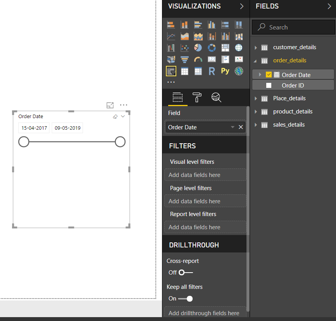The width and height of the screenshot is (336, 321).
Task: Click the end date 09-05-2019 box
Action: [x=67, y=128]
